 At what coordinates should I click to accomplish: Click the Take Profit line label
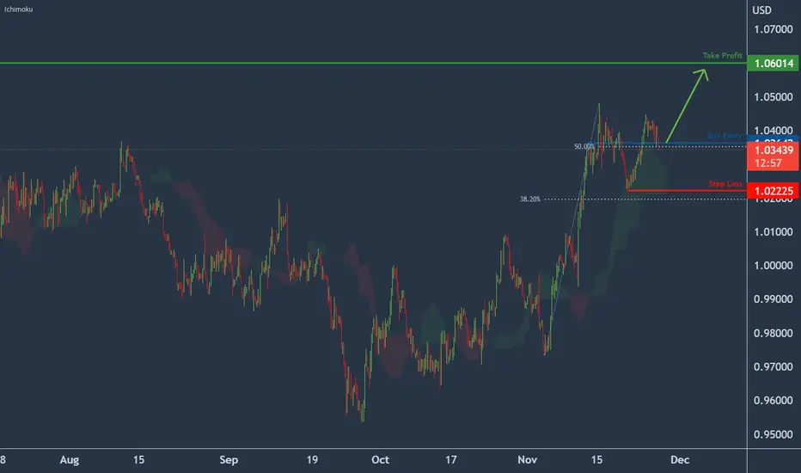722,55
